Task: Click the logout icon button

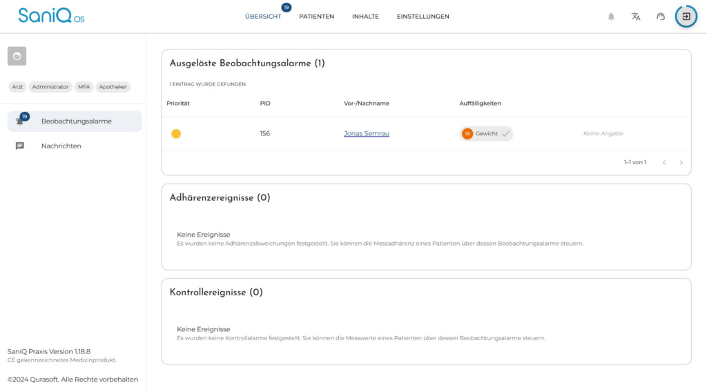Action: coord(686,17)
